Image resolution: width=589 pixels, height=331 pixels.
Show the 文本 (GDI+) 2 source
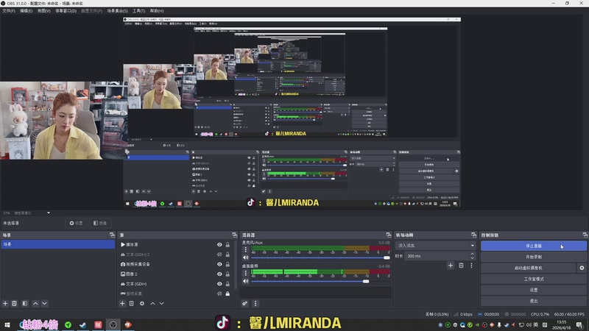[219, 255]
